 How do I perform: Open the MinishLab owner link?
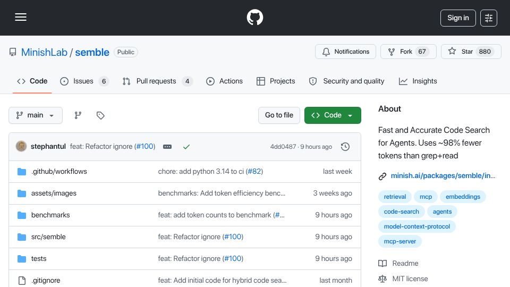[x=44, y=53]
